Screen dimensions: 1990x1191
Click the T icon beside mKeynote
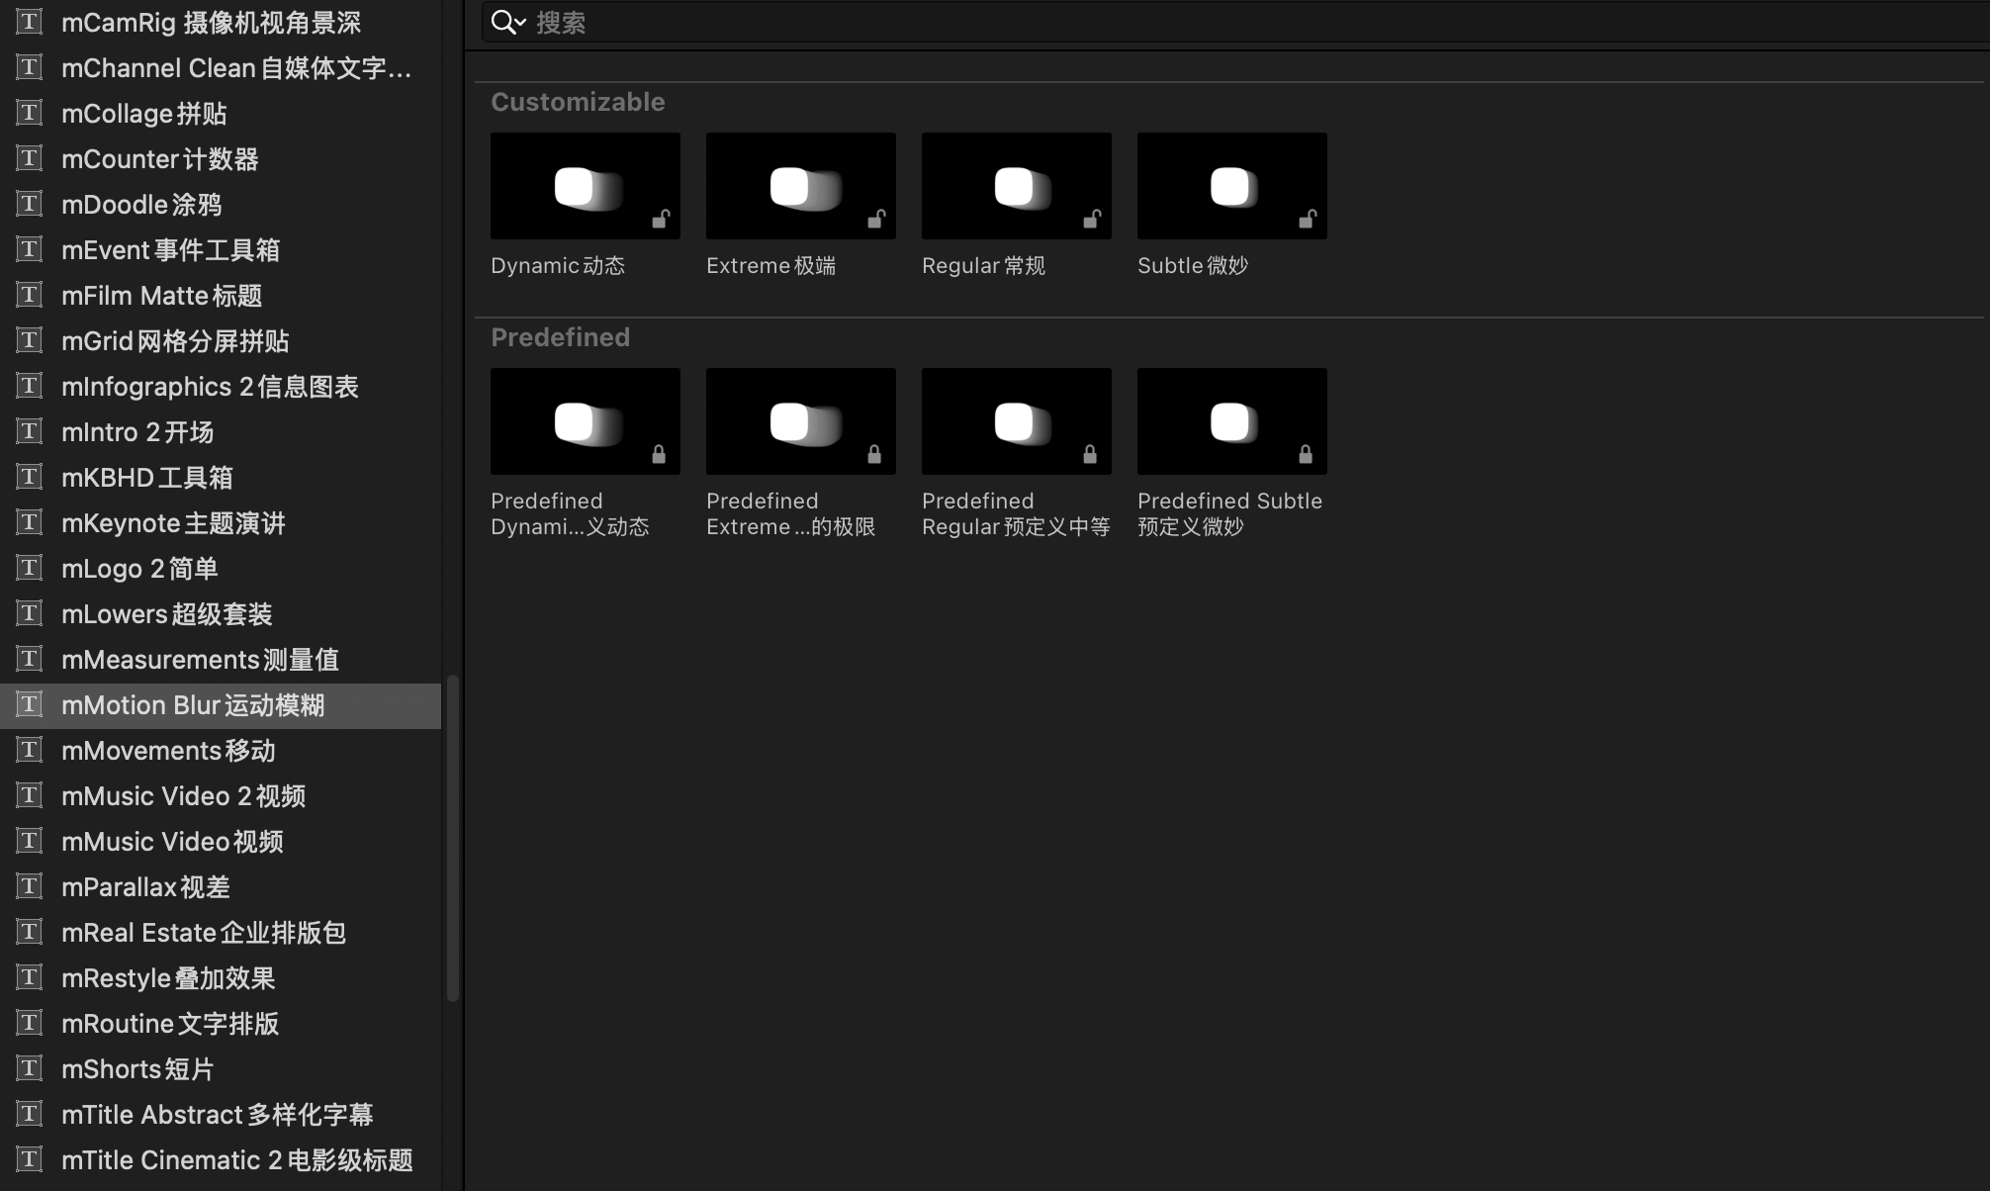click(30, 522)
